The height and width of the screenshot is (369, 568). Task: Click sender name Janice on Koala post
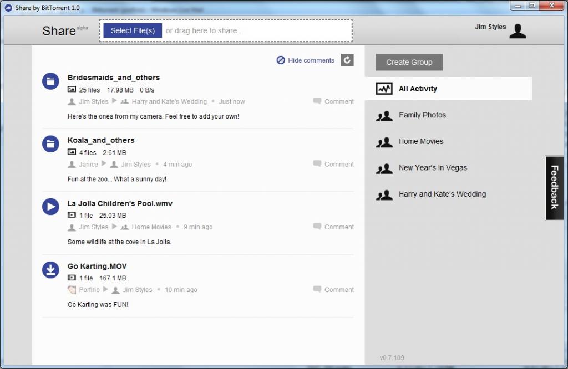88,164
